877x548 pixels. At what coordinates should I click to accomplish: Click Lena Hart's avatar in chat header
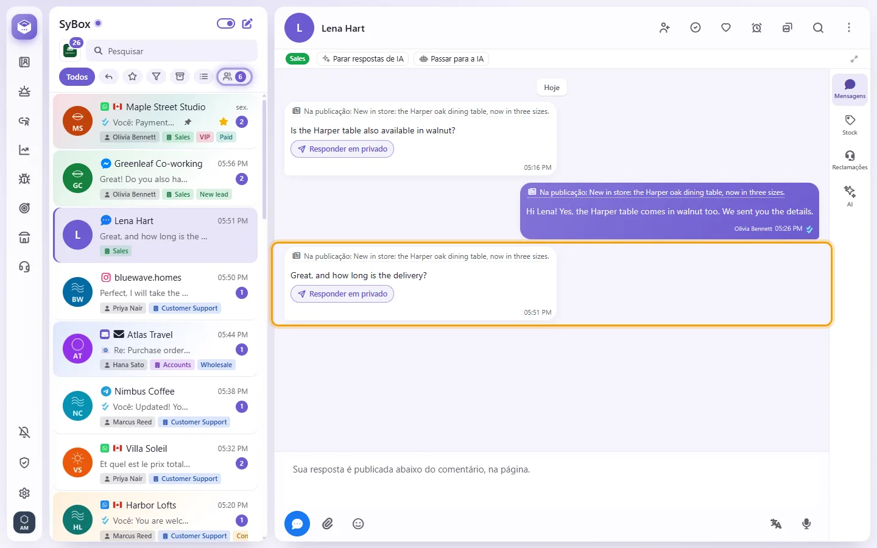[x=299, y=28]
